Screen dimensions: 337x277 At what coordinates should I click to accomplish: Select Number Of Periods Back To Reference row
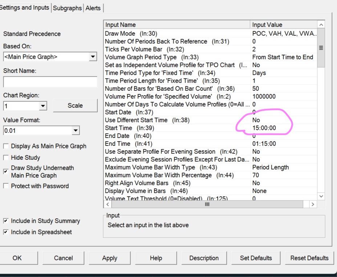[x=210, y=41]
